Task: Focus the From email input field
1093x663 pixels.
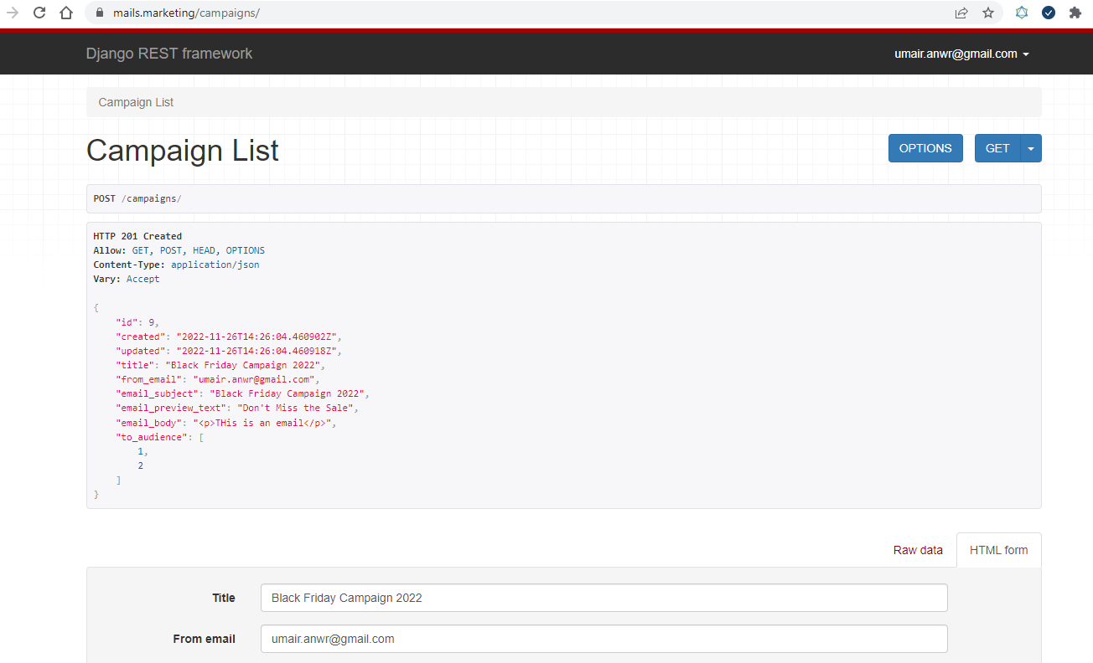Action: point(604,639)
